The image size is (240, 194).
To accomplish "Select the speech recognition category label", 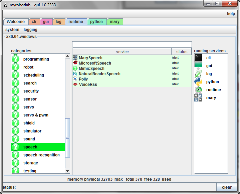I will pos(41,155).
